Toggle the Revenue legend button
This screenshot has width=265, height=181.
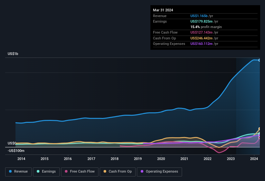pos(18,172)
